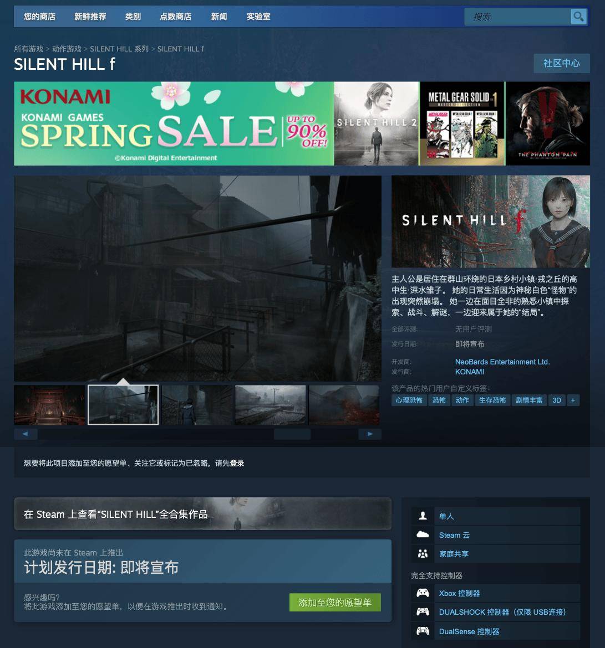
Task: Click the single-player person icon
Action: (x=423, y=516)
